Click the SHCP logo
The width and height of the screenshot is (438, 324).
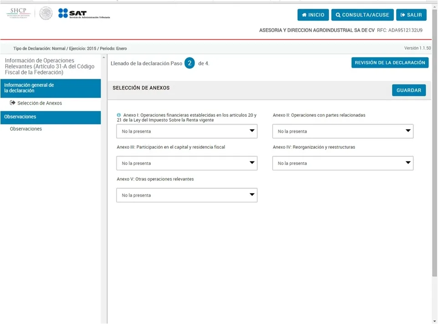pos(19,13)
